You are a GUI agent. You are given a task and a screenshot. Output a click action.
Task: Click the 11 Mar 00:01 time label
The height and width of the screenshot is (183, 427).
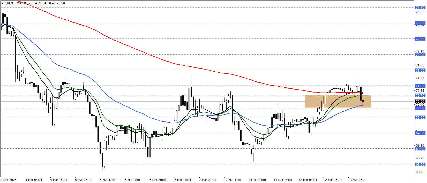point(258,180)
